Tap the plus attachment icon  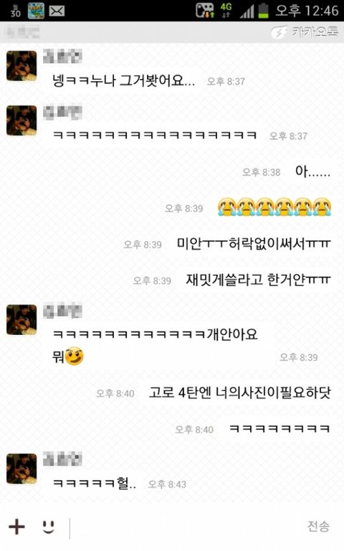tap(16, 527)
